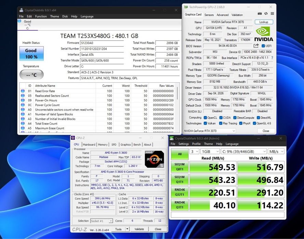Image resolution: width=304 pixels, height=239 pixels.
Task: Click status dot for Maximum Erase Count
Action: point(23,128)
